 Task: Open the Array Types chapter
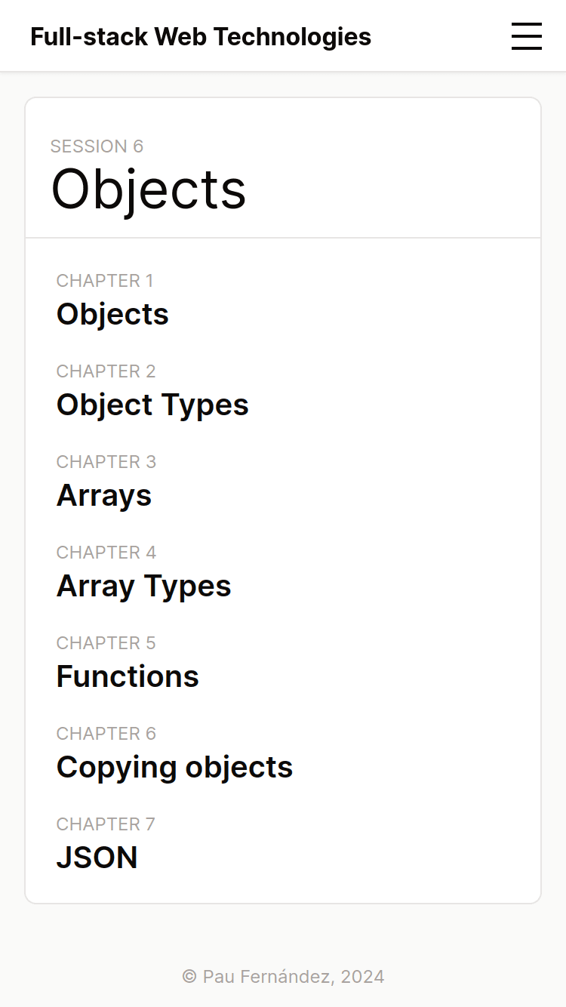tap(143, 586)
